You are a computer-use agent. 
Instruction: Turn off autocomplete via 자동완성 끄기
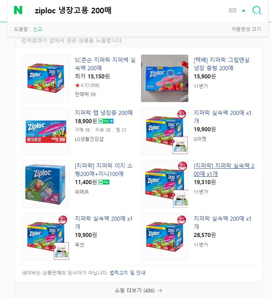(246, 29)
